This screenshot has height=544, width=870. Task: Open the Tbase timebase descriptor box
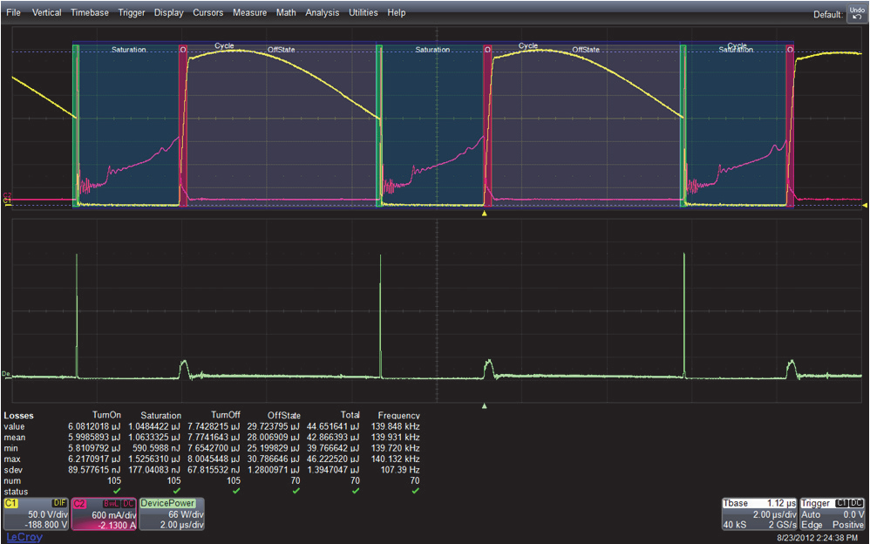[x=758, y=514]
